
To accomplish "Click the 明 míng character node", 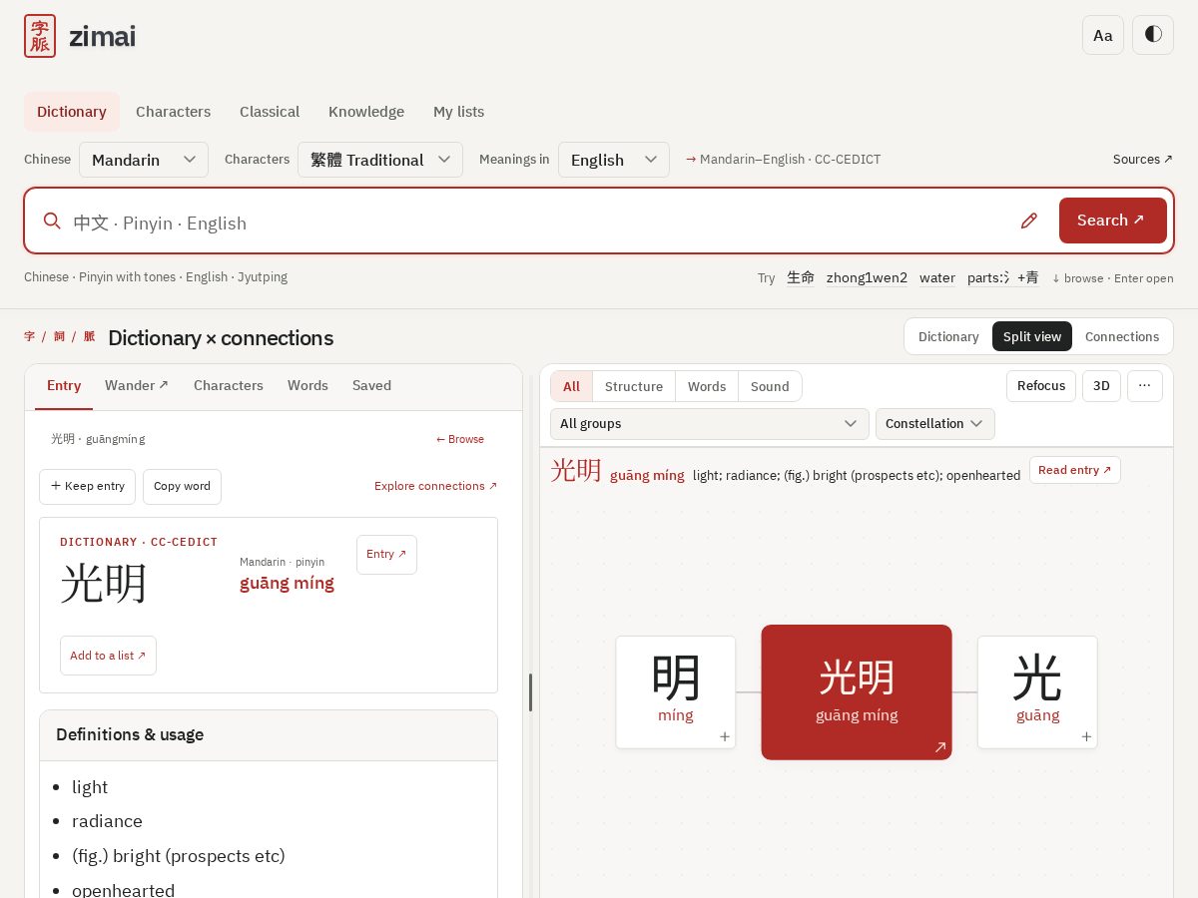I will (x=676, y=692).
